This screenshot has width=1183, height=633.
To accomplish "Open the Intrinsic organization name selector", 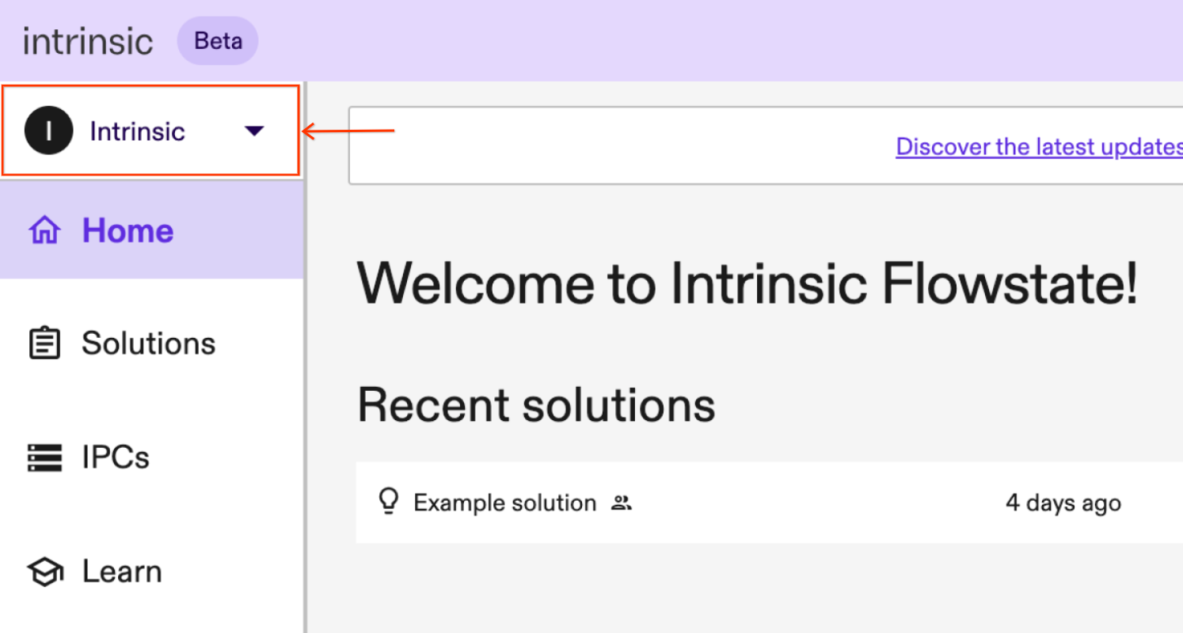I will point(138,131).
